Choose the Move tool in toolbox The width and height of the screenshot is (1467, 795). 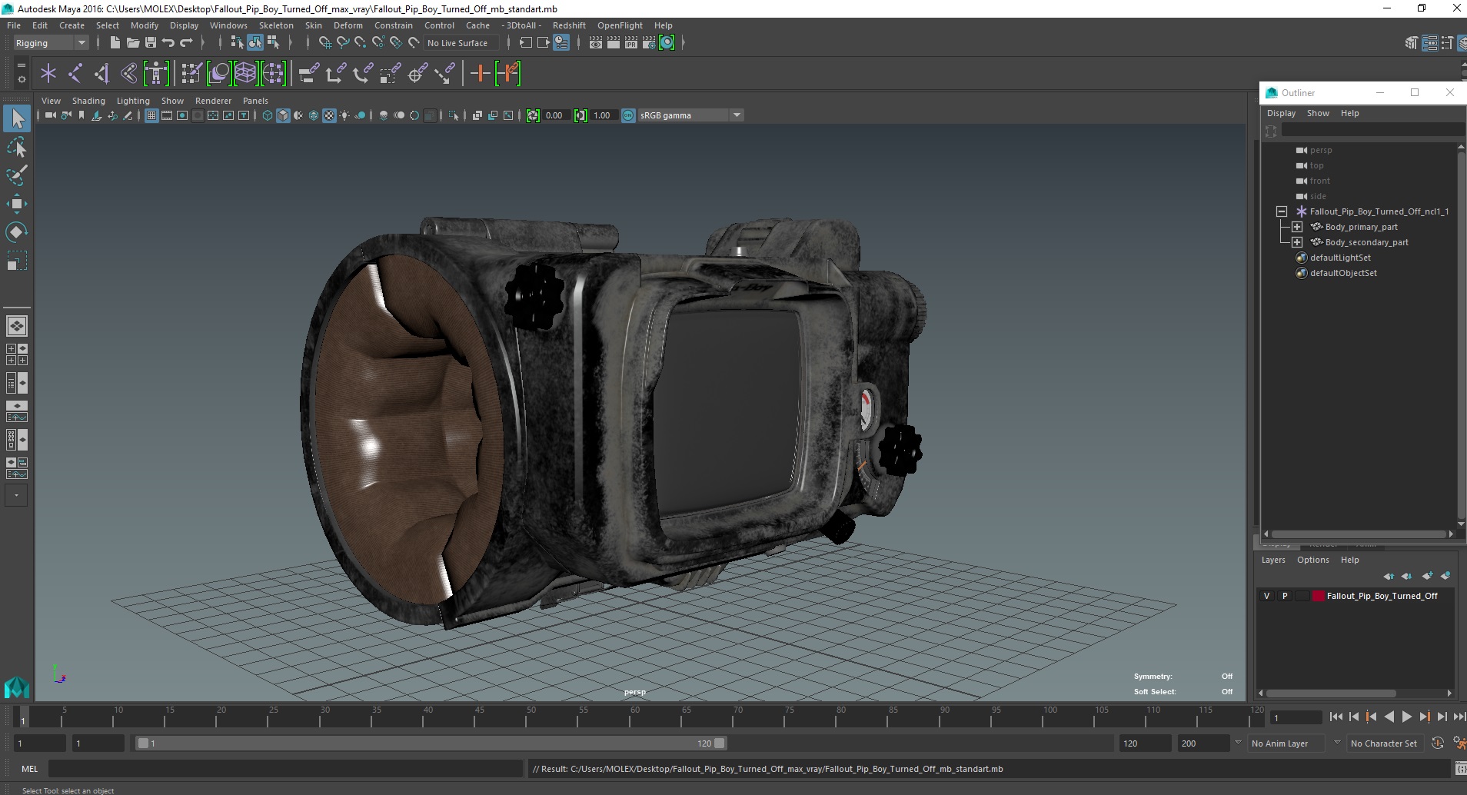coord(17,204)
